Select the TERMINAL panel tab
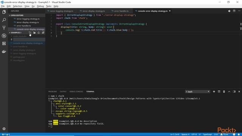Image resolution: width=242 pixels, height=136 pixels. [x=90, y=91]
